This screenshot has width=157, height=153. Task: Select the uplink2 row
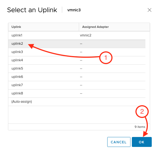(77, 44)
